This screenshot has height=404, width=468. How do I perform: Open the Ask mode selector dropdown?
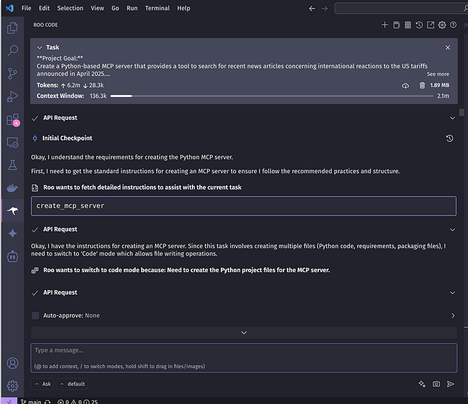point(42,384)
